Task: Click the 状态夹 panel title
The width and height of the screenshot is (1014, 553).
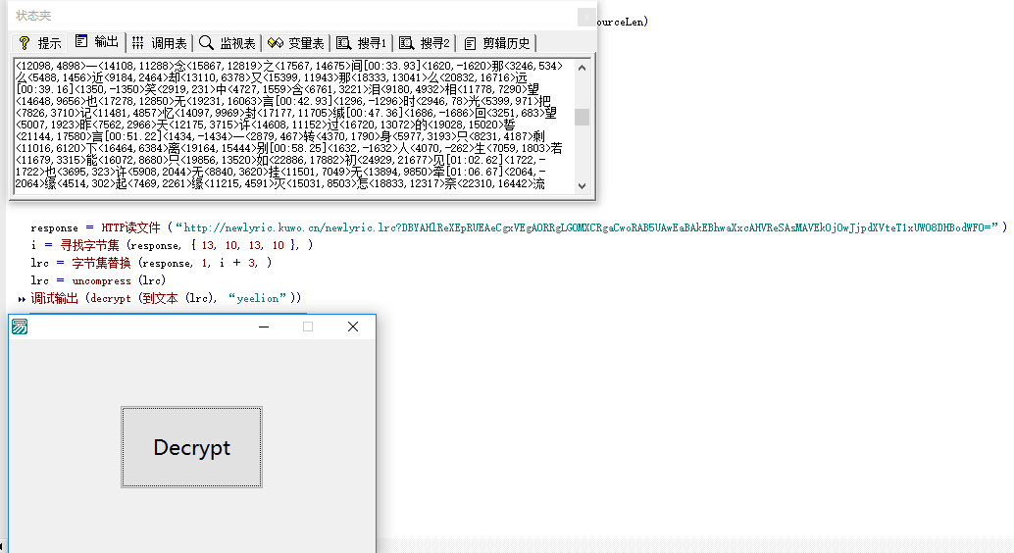Action: 33,16
